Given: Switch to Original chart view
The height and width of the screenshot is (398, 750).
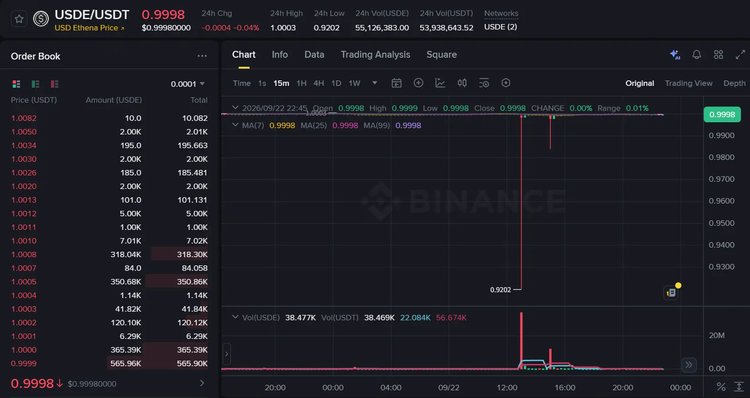Looking at the screenshot, I should (640, 83).
